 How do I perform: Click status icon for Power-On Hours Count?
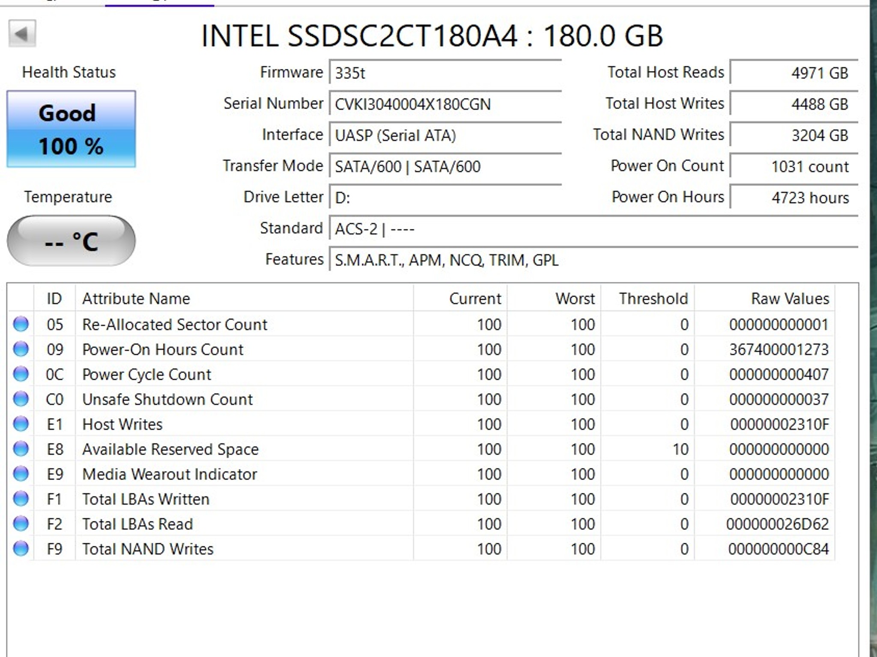(21, 349)
